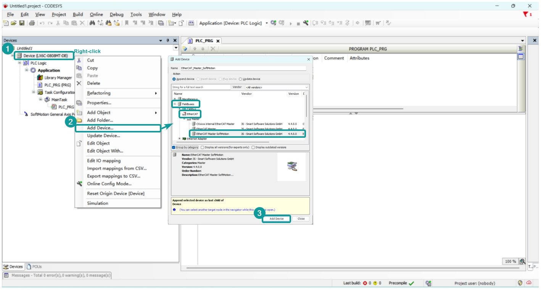Expand the Ethernet Adapter tree node
This screenshot has width=541, height=290.
click(x=180, y=139)
